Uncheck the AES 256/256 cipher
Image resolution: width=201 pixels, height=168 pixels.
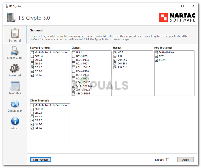pyautogui.click(x=73, y=94)
